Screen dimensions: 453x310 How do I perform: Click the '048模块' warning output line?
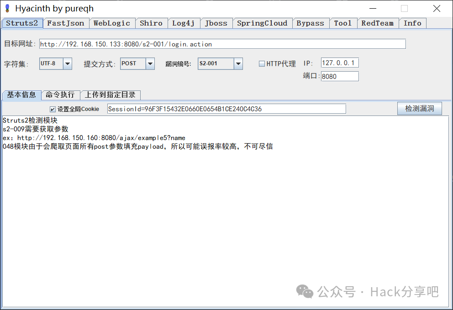138,147
